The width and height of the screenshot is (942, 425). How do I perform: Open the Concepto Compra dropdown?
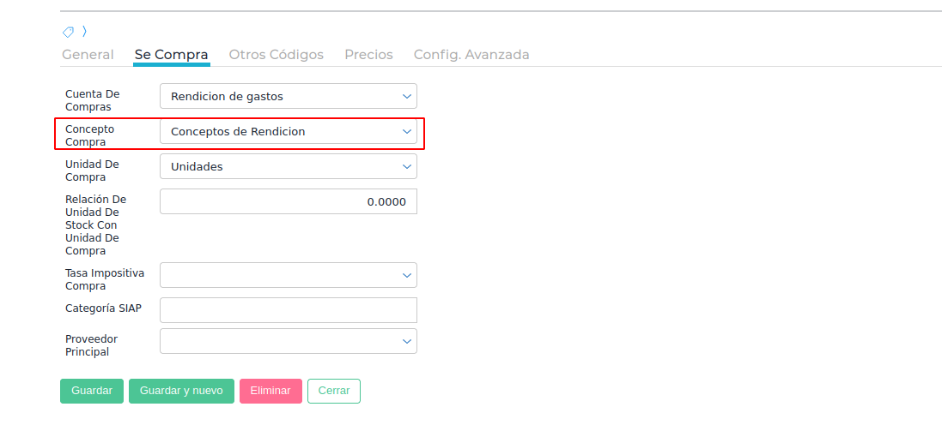[x=289, y=131]
